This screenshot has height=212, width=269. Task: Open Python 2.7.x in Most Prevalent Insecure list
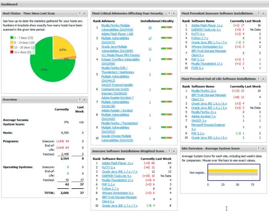(x=200, y=38)
